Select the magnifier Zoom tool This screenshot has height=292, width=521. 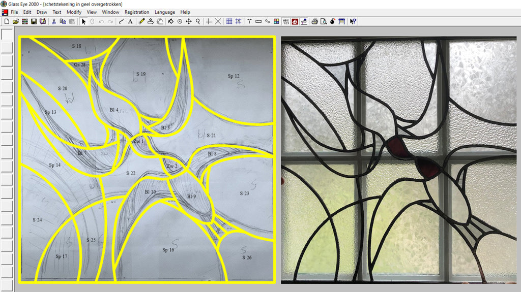pos(198,21)
